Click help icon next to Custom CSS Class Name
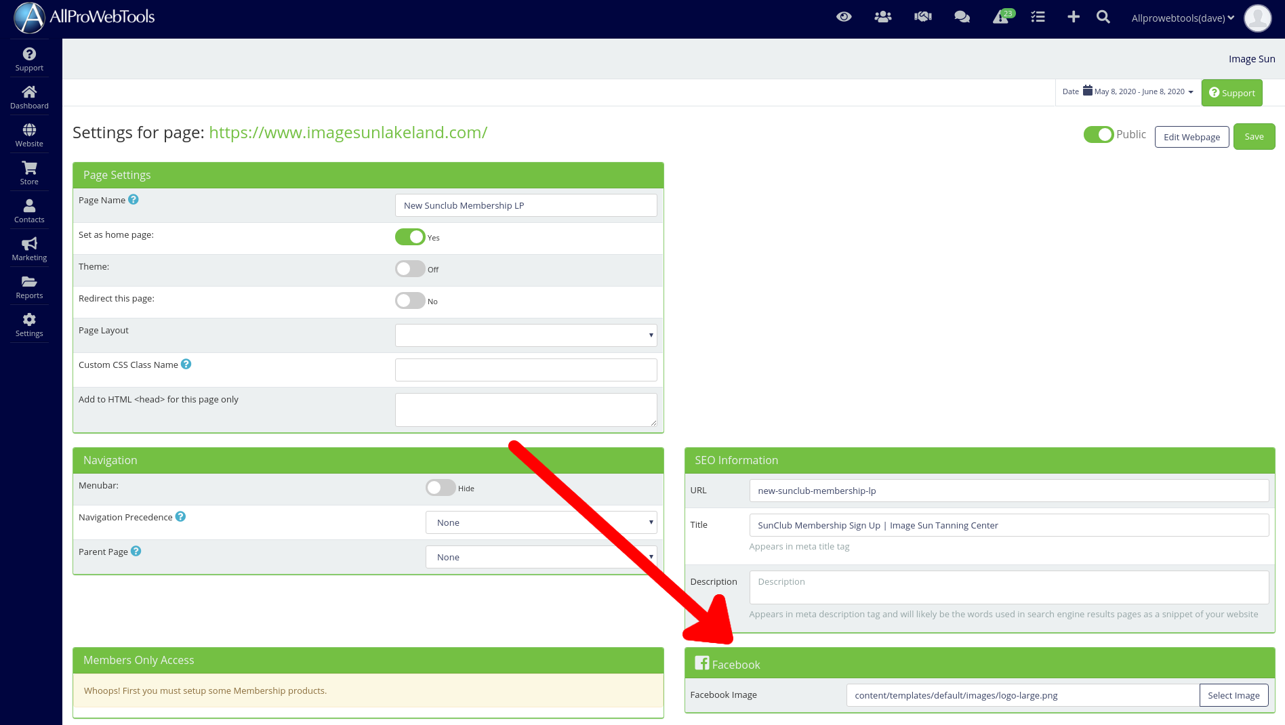This screenshot has width=1285, height=725. (x=186, y=364)
